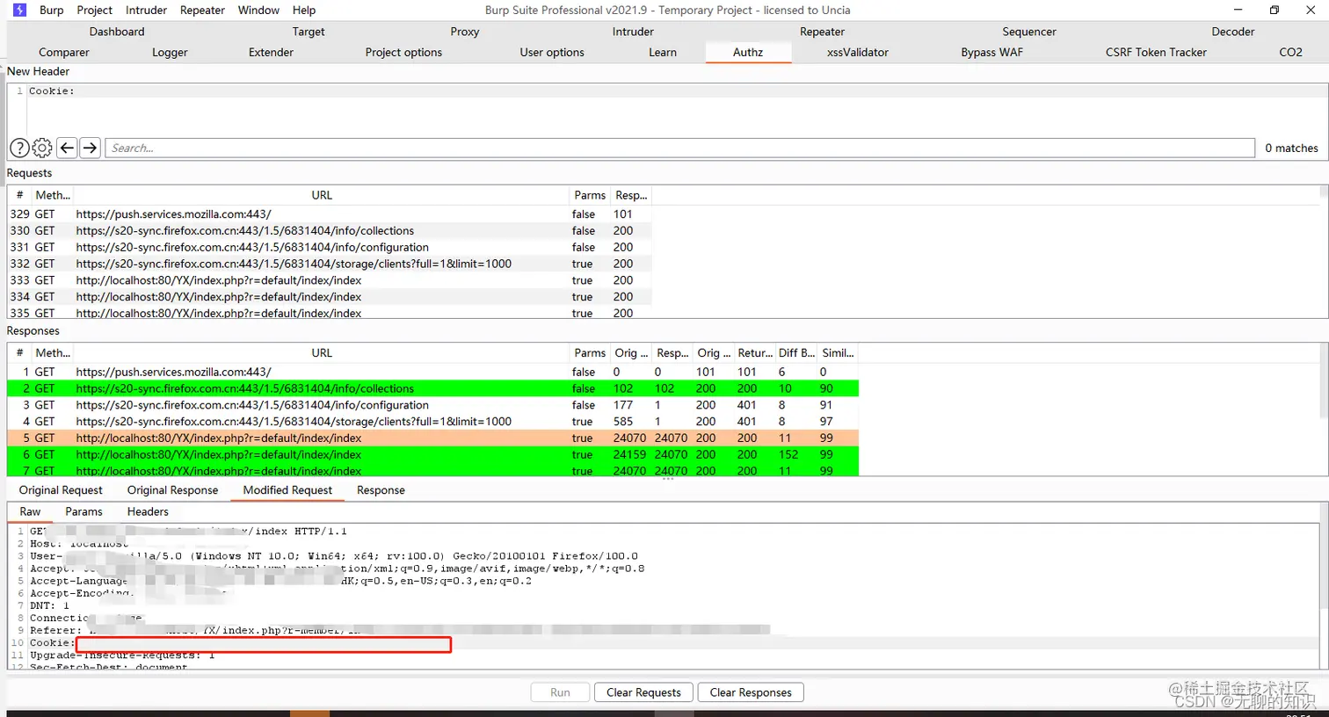Screen dimensions: 1329x717
Task: Select request row 333 localhost index
Action: coord(330,280)
